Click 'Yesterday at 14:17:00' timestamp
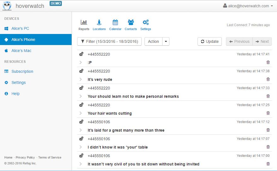277x171 pixels. click(x=253, y=156)
